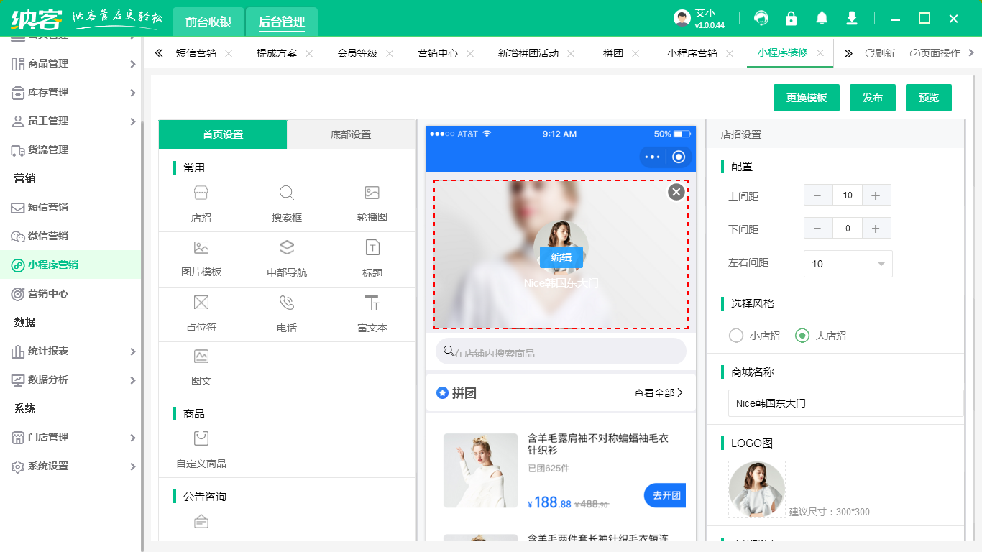Image resolution: width=982 pixels, height=552 pixels.
Task: Click the 发布 publish button
Action: (x=873, y=98)
